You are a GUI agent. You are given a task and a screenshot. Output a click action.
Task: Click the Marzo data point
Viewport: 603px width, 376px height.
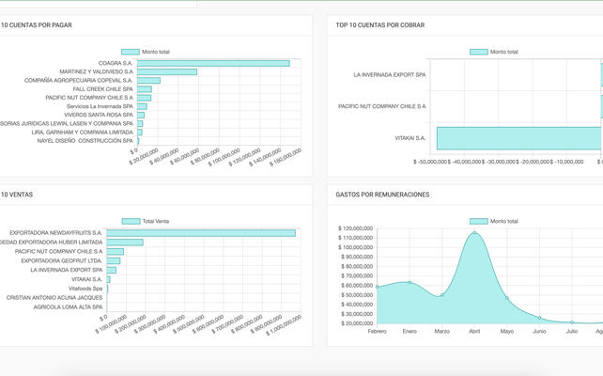[x=442, y=295]
